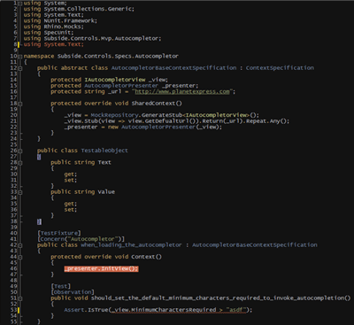354x325 pixels.
Task: Click the Concern("Autocompletor") attribute text
Action: pyautogui.click(x=81, y=239)
